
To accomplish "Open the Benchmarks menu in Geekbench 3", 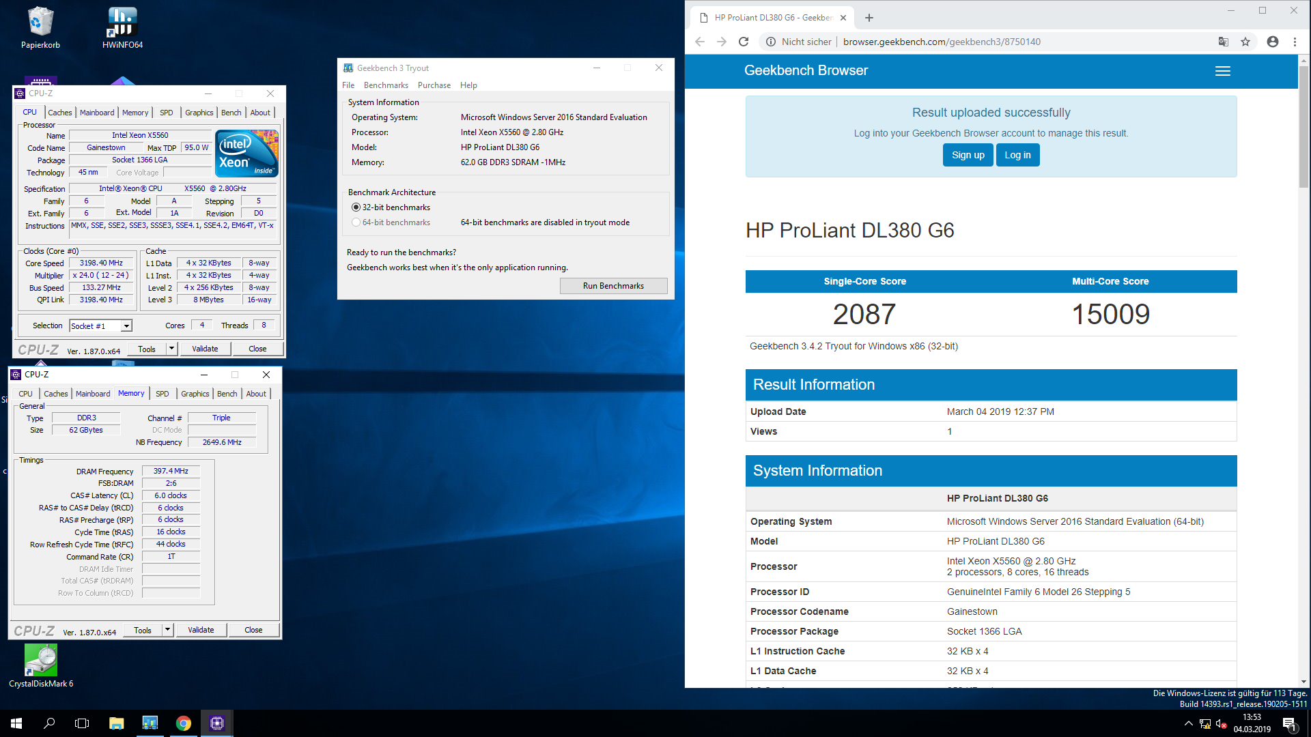I will pos(386,85).
